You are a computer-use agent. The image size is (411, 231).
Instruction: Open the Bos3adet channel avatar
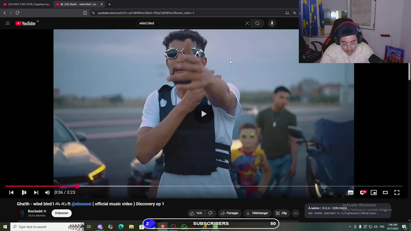click(x=21, y=213)
